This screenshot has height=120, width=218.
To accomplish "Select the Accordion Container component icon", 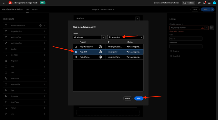I will pyautogui.click(x=6, y=25).
